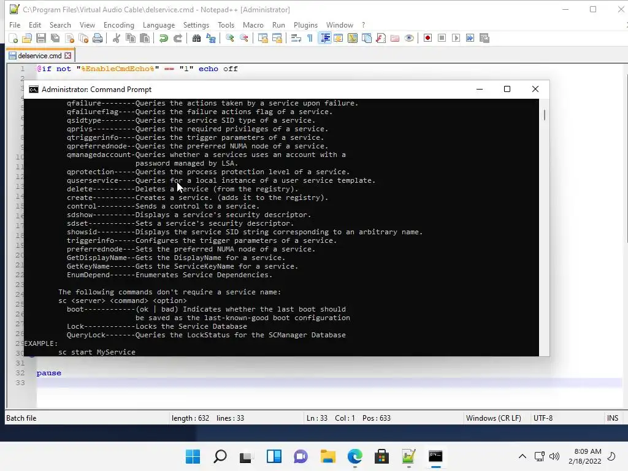Image resolution: width=628 pixels, height=471 pixels.
Task: Open the Settings menu
Action: coord(196,25)
